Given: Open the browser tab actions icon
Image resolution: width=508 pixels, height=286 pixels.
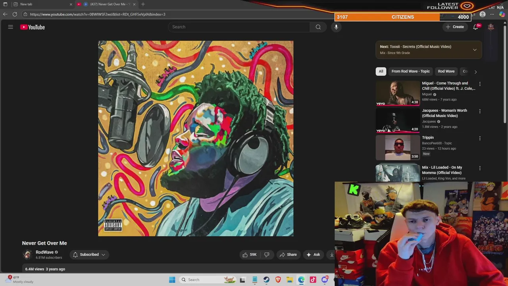Looking at the screenshot, I should 5,4.
